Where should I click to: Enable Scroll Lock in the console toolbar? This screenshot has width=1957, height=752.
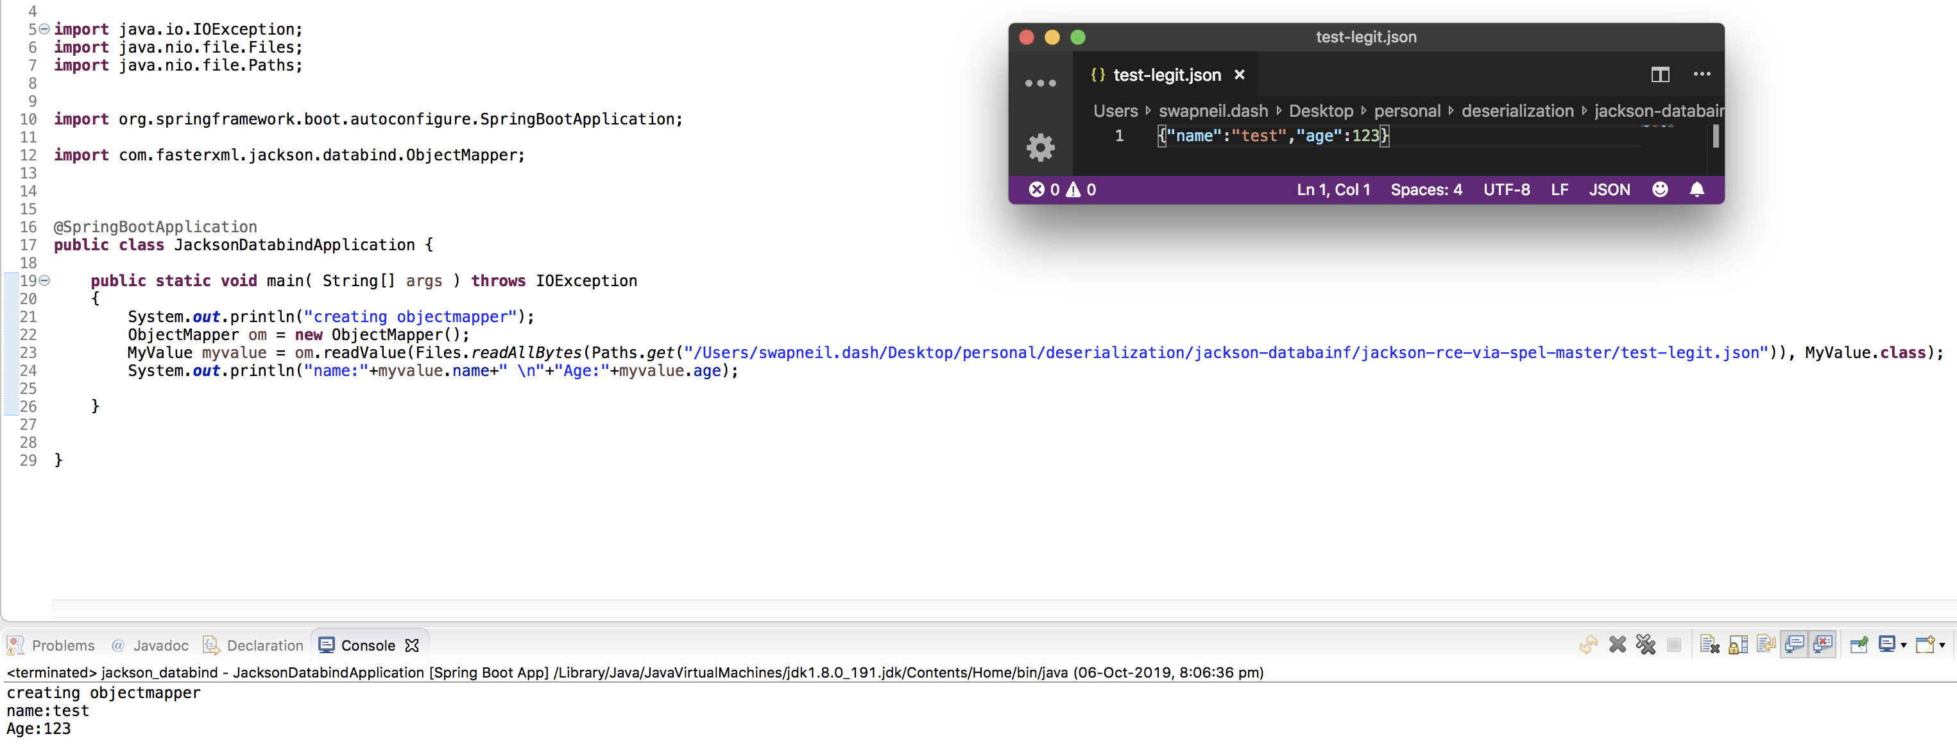click(x=1738, y=644)
